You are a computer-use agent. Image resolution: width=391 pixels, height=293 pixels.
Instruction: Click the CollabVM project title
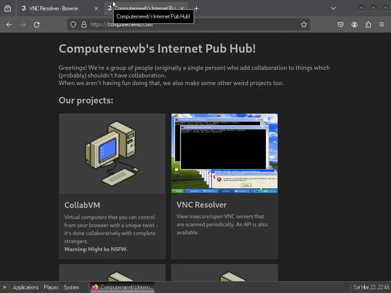coord(82,205)
